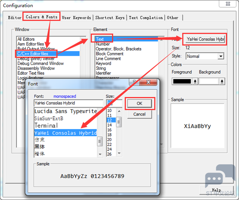Image resolution: width=239 pixels, height=200 pixels.
Task: Click Cancel in the Font dialog
Action: click(x=140, y=114)
